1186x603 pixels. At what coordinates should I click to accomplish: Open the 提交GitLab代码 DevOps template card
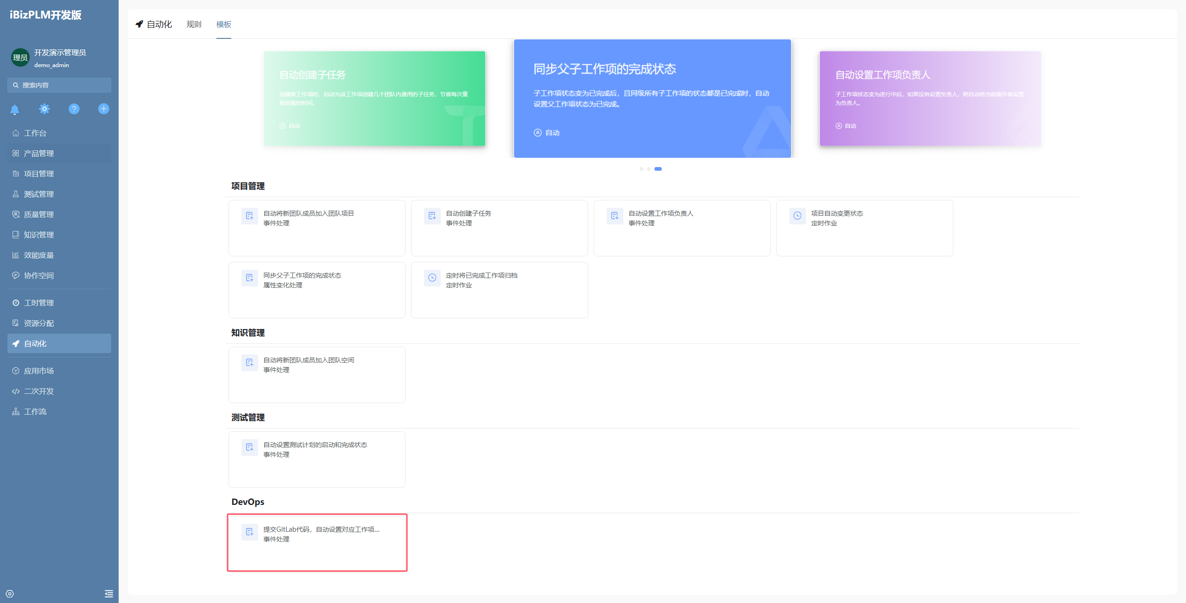click(317, 542)
